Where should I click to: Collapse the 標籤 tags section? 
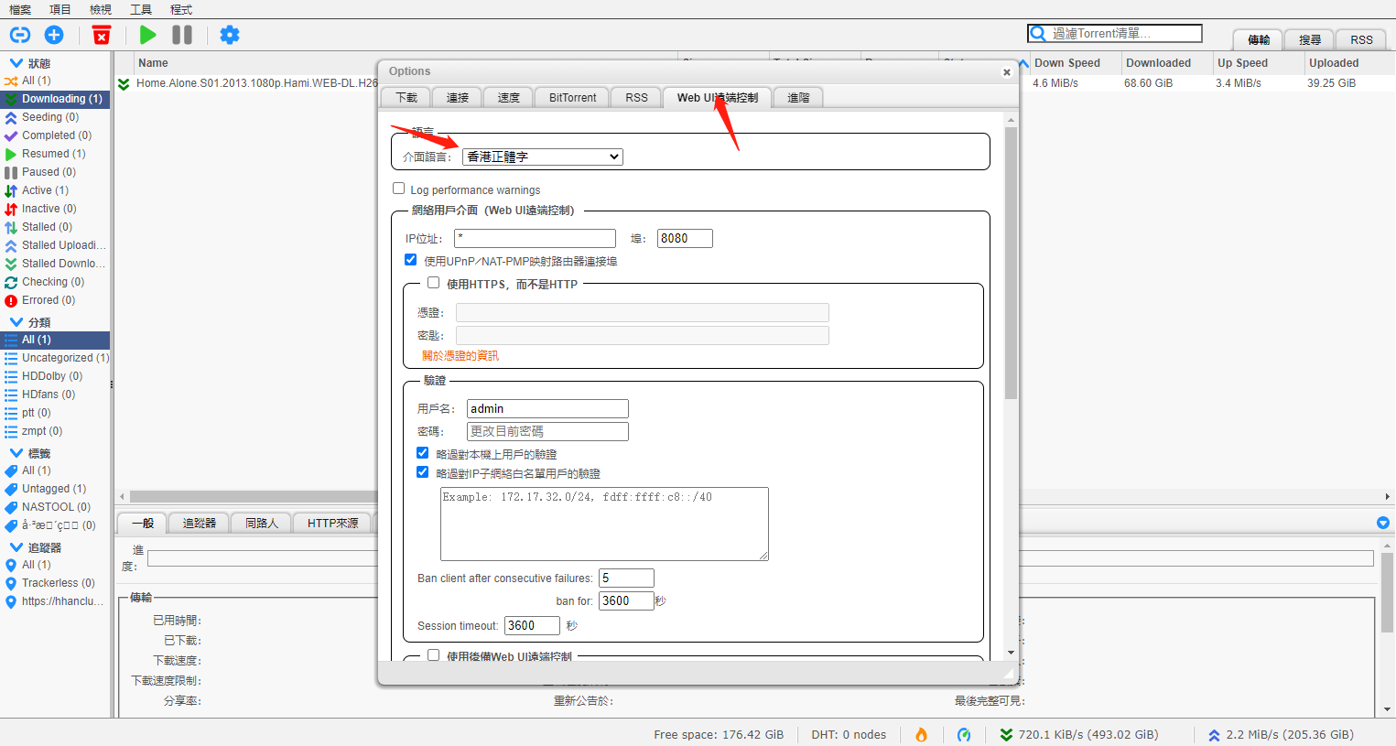tap(16, 453)
